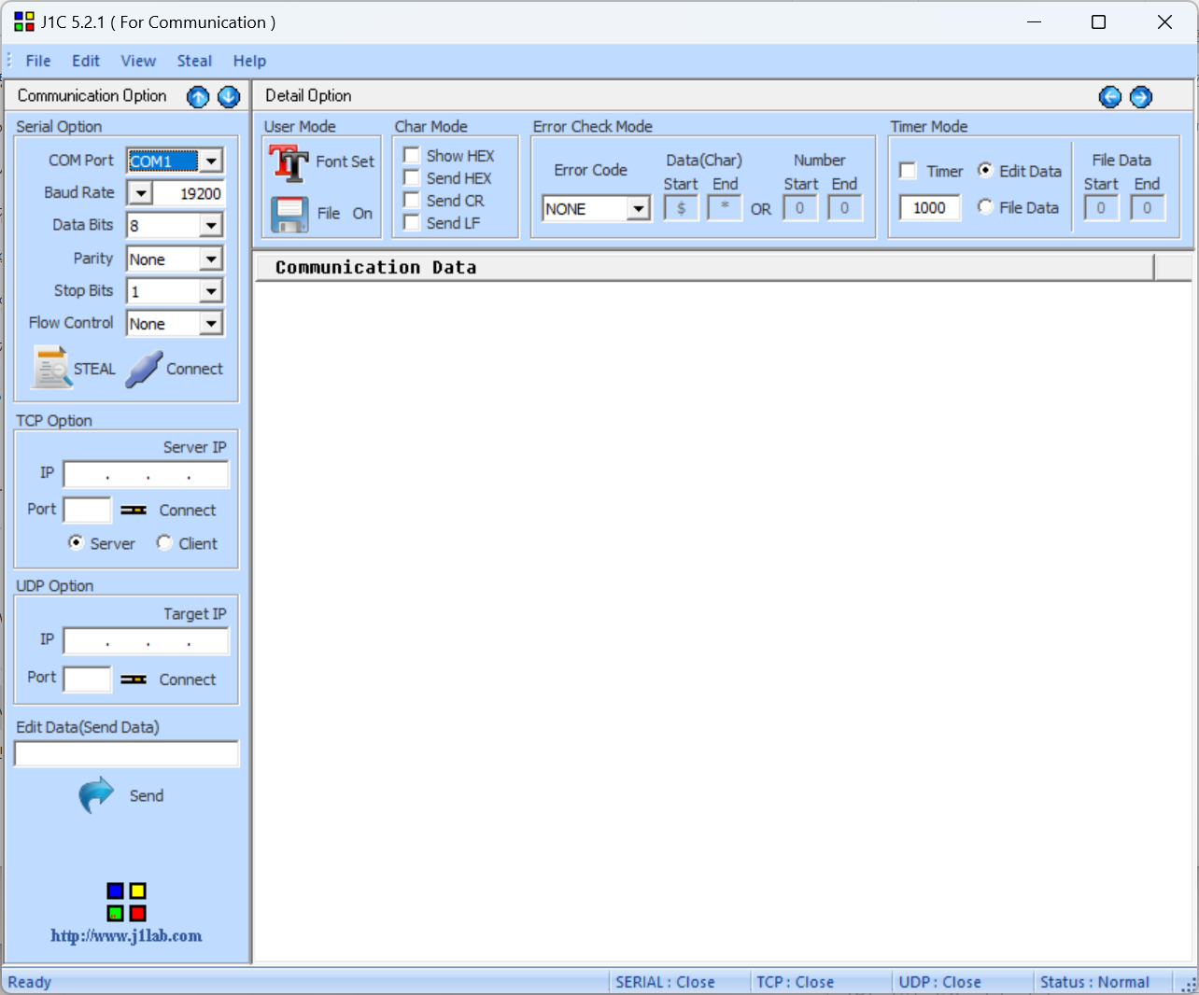Click the up arrow in Communication Option
The image size is (1199, 995).
coord(198,97)
